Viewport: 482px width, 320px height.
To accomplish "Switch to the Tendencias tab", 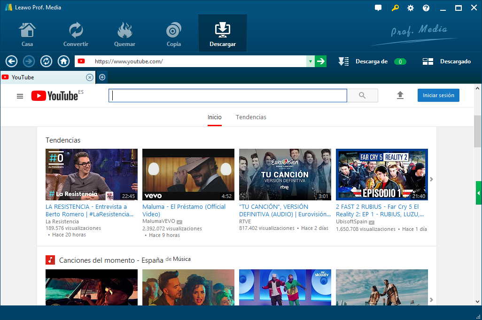I will coord(251,117).
